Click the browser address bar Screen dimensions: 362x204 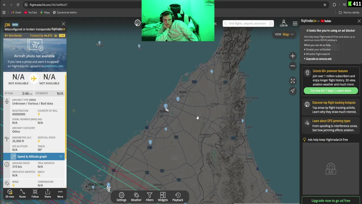pyautogui.click(x=173, y=5)
